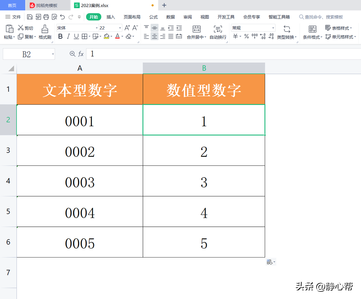Toggle middle vertical alignment

155,28
